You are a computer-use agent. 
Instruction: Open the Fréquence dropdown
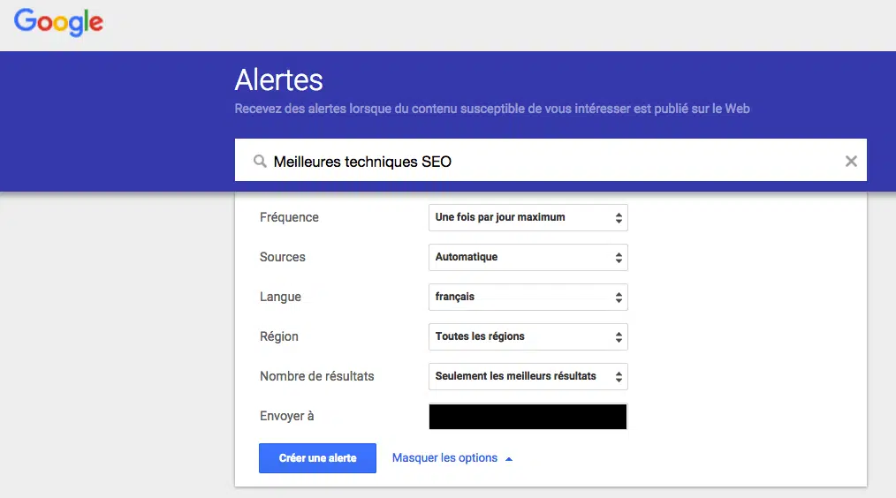pos(528,217)
